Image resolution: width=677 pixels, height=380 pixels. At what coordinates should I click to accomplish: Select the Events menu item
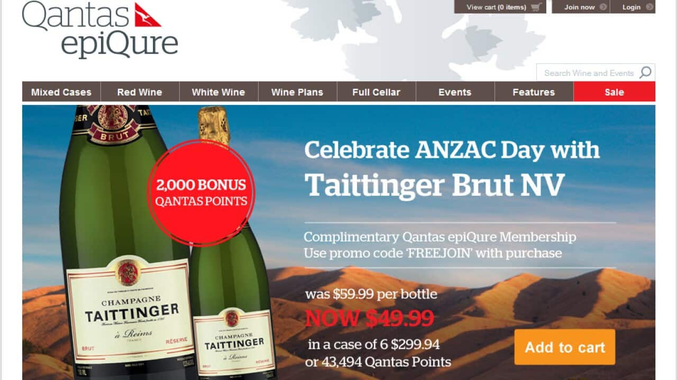pyautogui.click(x=455, y=92)
